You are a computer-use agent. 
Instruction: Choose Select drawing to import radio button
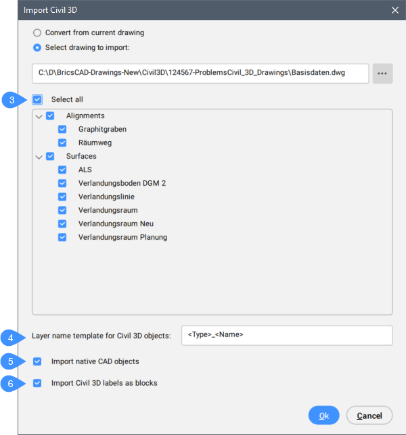(x=38, y=47)
